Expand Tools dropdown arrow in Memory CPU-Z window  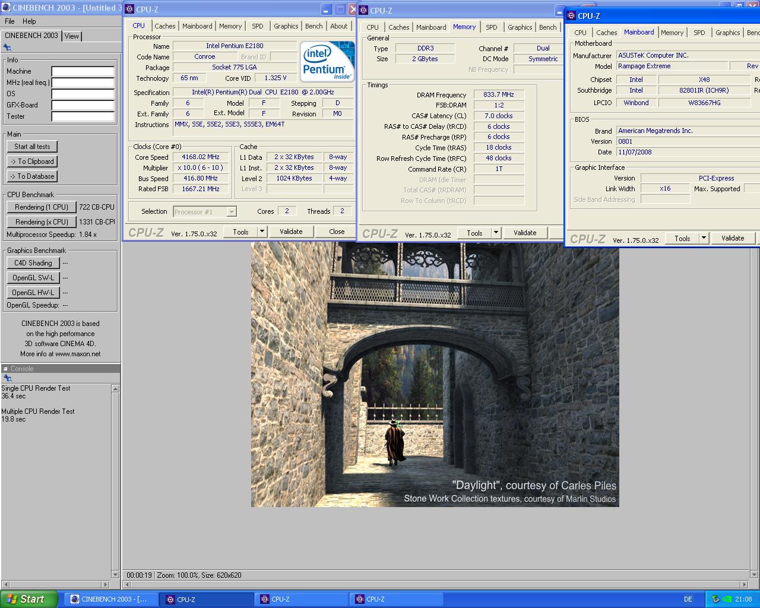pos(496,233)
